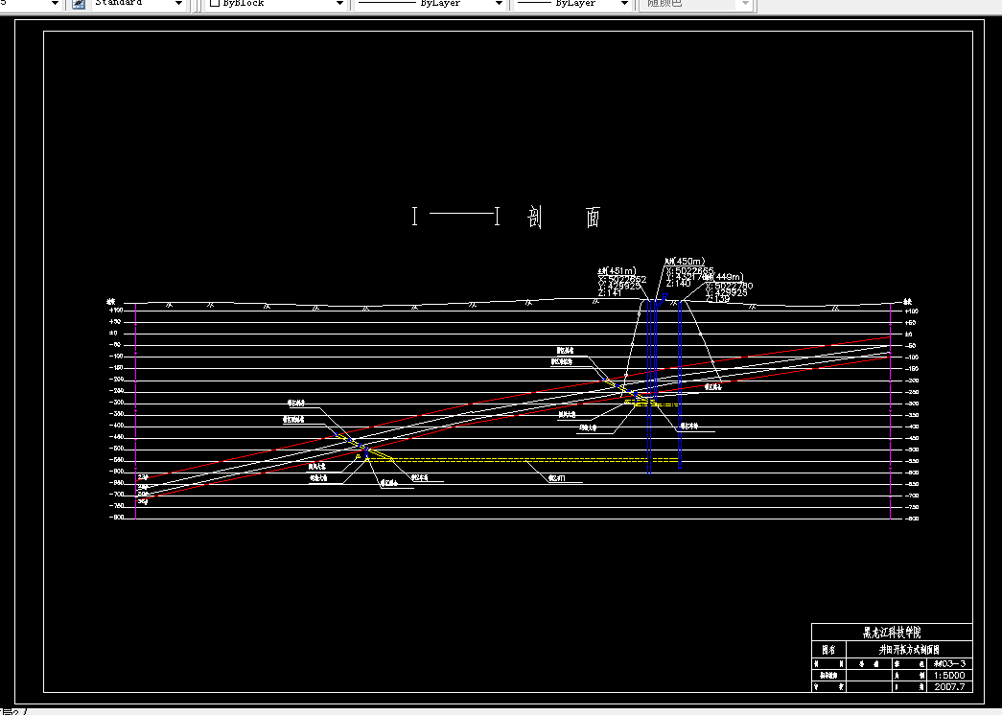Click the Z:140 coordinate text
The width and height of the screenshot is (1002, 715).
click(678, 283)
